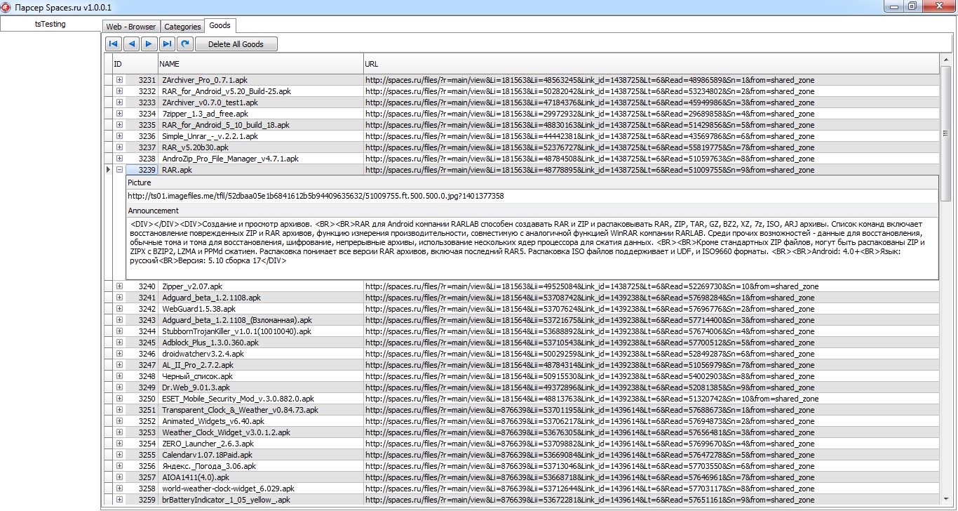Viewport: 958px width, 511px height.
Task: Select the StubbornTrojanKiller_v1.0.1 name cell
Action: (260, 331)
